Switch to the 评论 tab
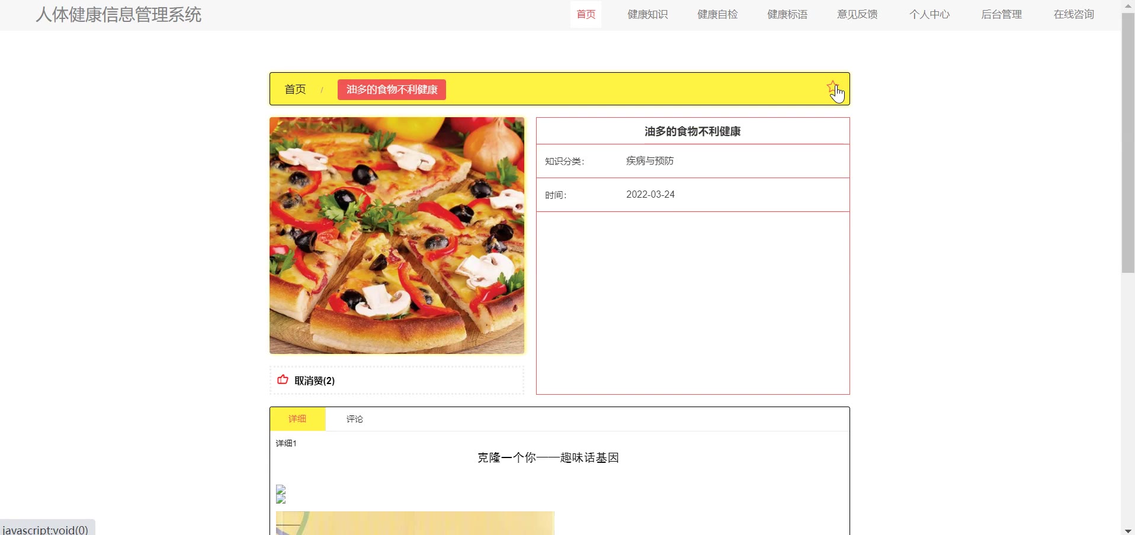Screen dimensions: 1135x535 coord(355,419)
